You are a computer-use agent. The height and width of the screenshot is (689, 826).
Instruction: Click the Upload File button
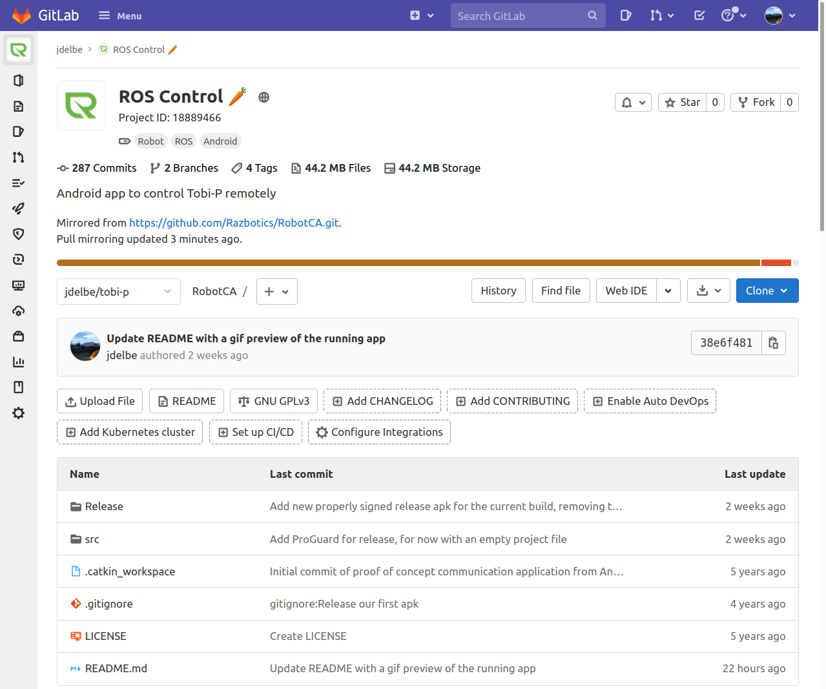[100, 401]
